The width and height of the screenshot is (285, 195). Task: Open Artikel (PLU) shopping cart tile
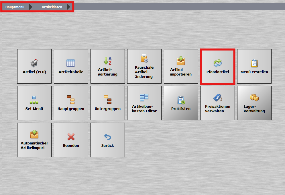pos(34,66)
